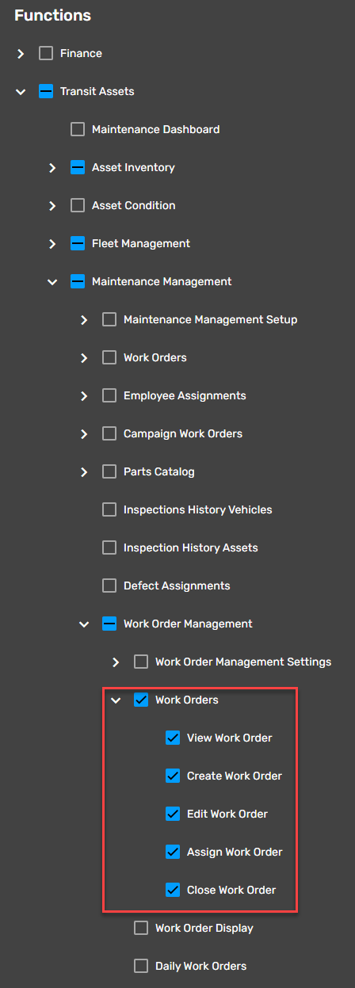Select the Defect Assignments label
Image resolution: width=355 pixels, height=988 pixels.
[x=177, y=586]
